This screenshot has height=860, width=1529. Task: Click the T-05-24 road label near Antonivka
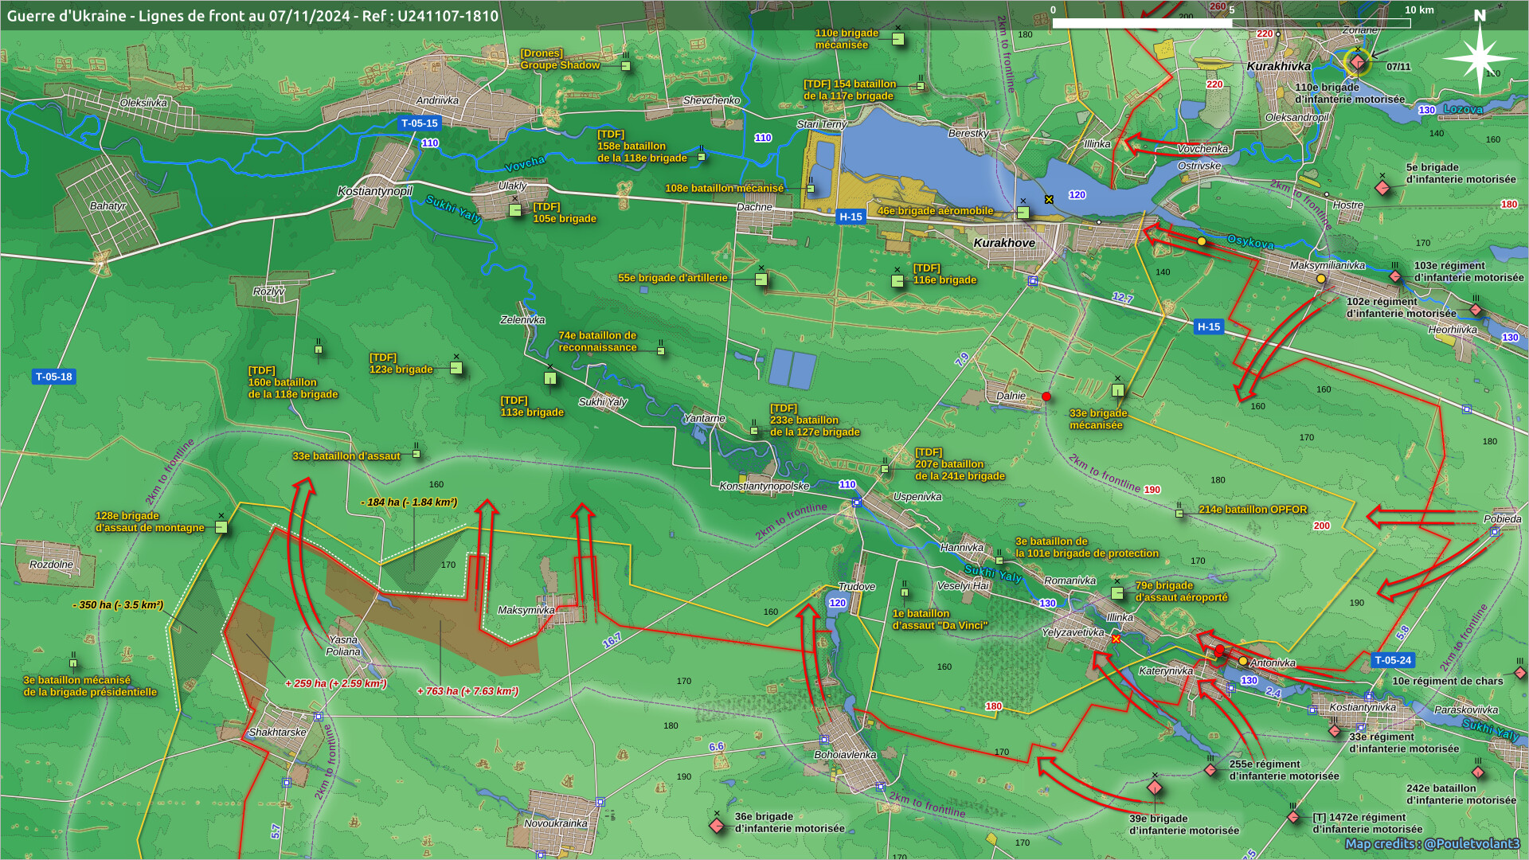[1393, 660]
